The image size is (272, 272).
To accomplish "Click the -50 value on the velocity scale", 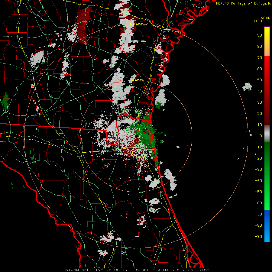I will tap(258, 192).
